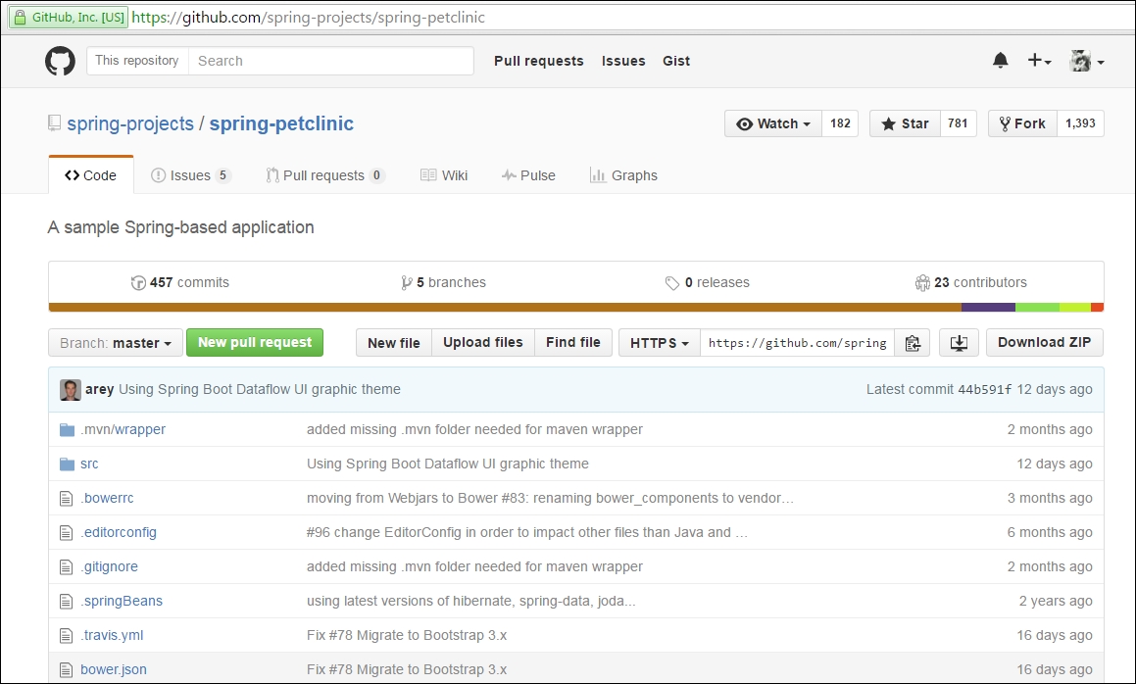This screenshot has width=1136, height=684.
Task: Click the .travis.yml file icon
Action: click(x=66, y=635)
